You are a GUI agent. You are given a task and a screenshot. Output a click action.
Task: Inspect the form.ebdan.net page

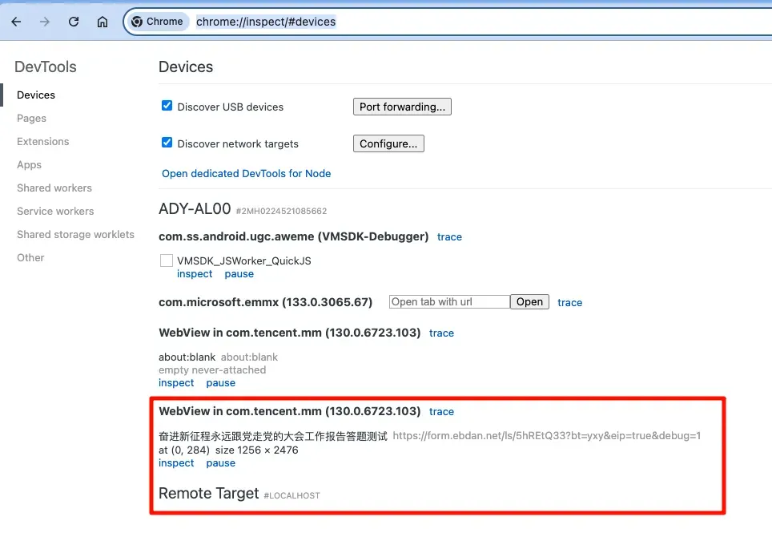point(176,463)
